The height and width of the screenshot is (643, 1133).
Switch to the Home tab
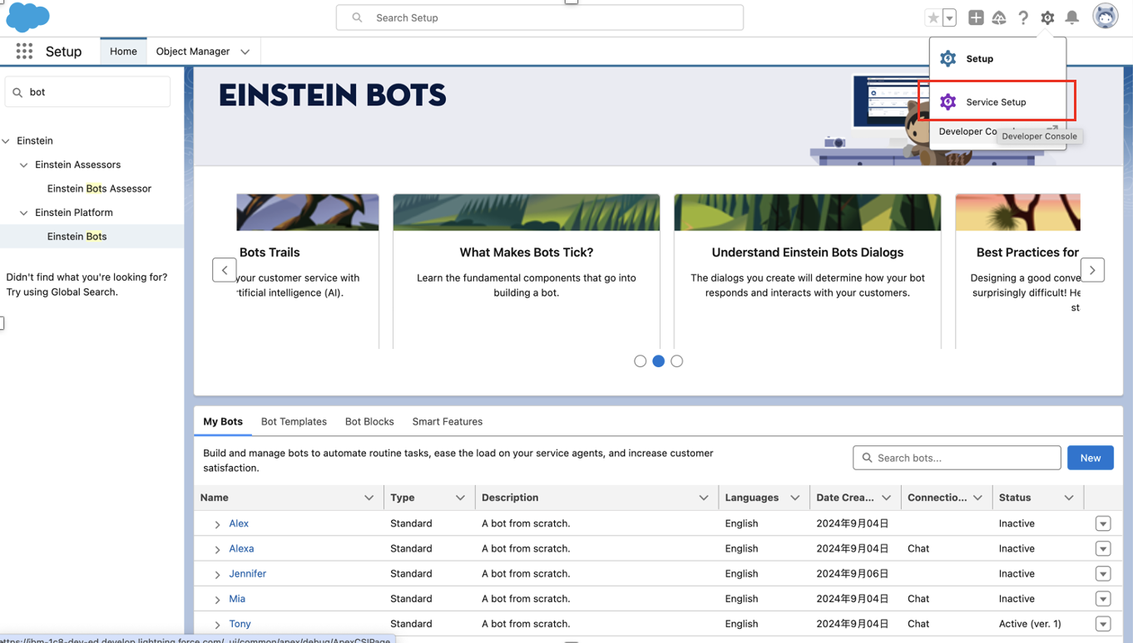tap(123, 52)
